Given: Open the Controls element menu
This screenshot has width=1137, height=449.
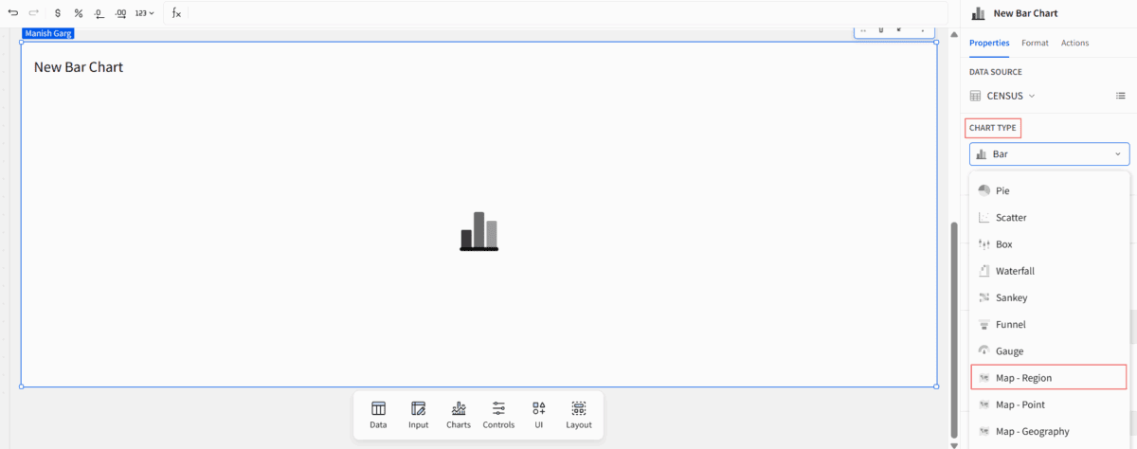Looking at the screenshot, I should click(x=498, y=415).
